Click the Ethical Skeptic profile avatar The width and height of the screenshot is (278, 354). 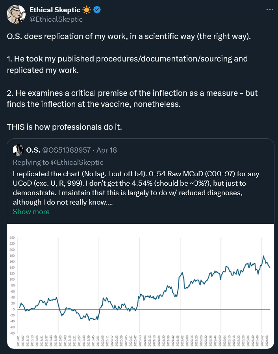(17, 14)
